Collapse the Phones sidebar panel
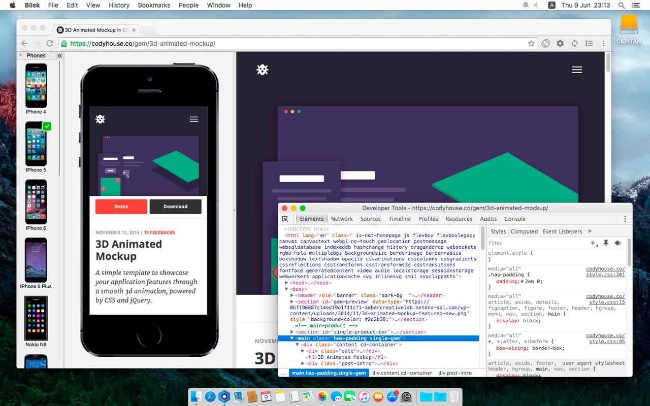650x406 pixels. tap(59, 55)
